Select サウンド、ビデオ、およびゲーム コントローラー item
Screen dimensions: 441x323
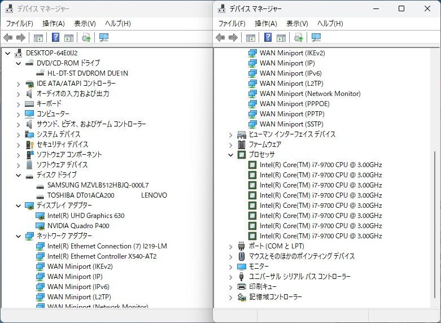[91, 124]
